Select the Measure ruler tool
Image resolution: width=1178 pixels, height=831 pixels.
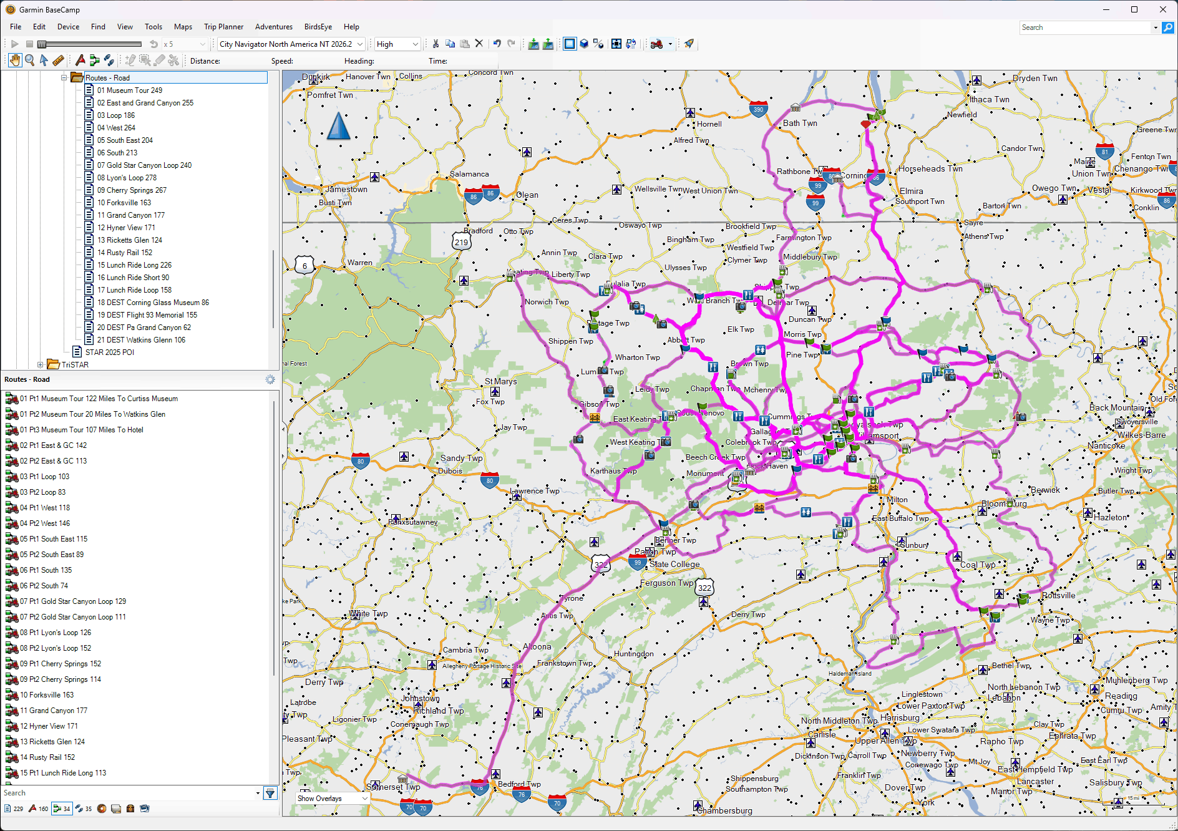[58, 61]
